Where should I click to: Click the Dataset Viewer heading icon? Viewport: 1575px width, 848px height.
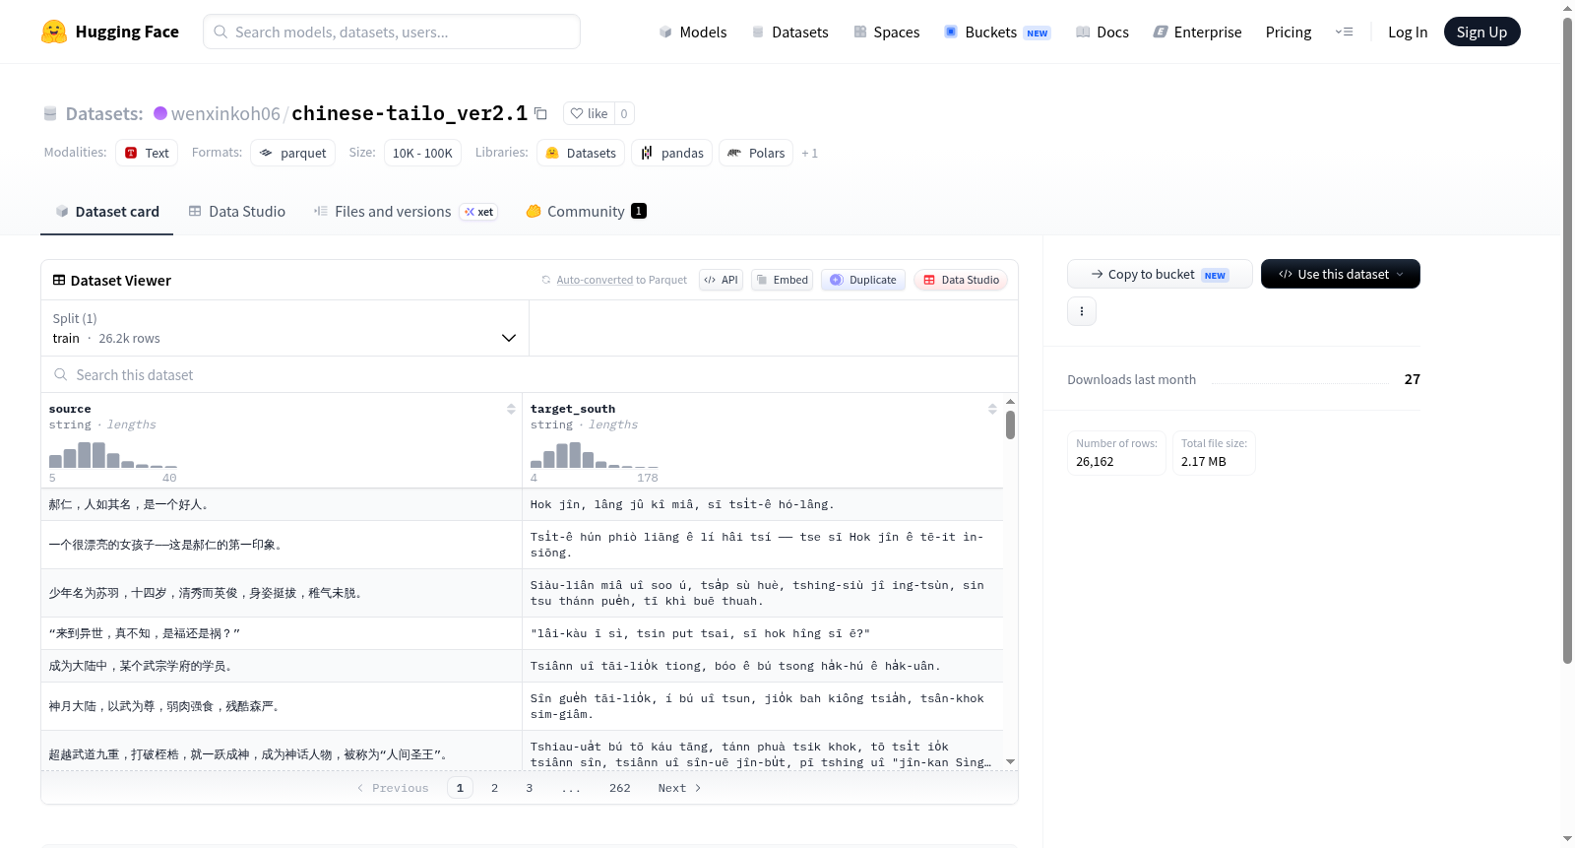pos(59,280)
